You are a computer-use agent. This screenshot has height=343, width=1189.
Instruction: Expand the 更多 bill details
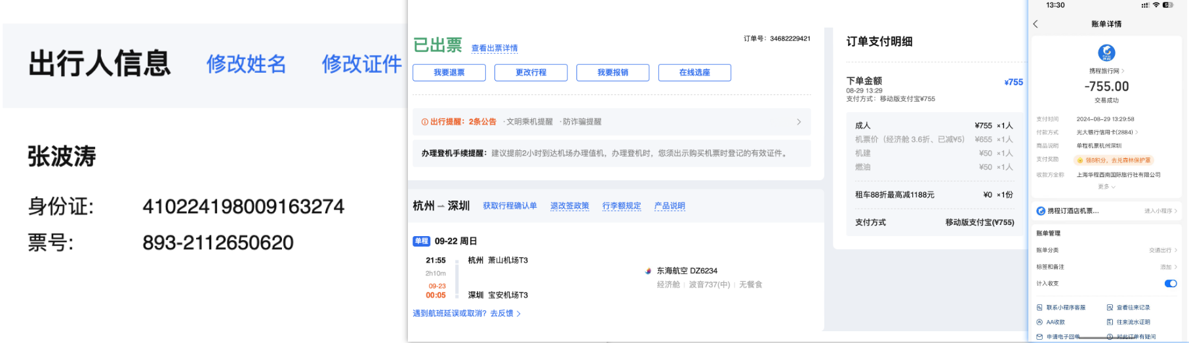pos(1106,187)
